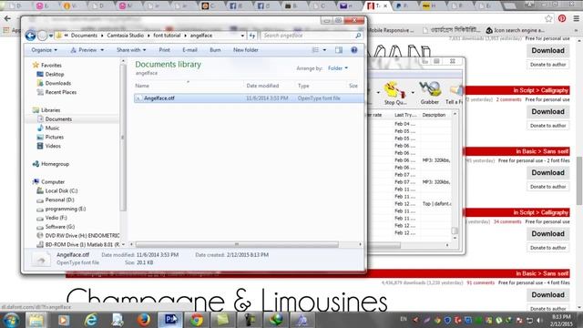
Task: Click Pinterest extension icon in Chrome
Action: click(562, 18)
